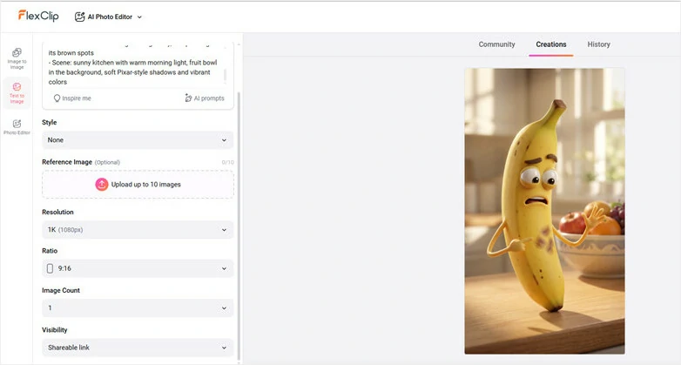Screen dimensions: 681x365
Task: Select the Text to Image tool
Action: point(17,92)
